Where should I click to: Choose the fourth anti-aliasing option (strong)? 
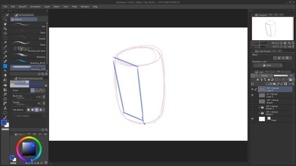tap(41, 110)
